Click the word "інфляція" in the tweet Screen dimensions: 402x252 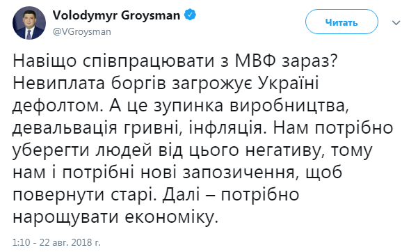click(x=225, y=129)
